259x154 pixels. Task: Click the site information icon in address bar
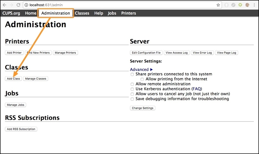point(26,5)
